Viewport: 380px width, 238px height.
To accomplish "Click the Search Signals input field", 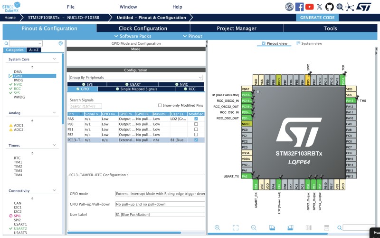I will pyautogui.click(x=86, y=106).
